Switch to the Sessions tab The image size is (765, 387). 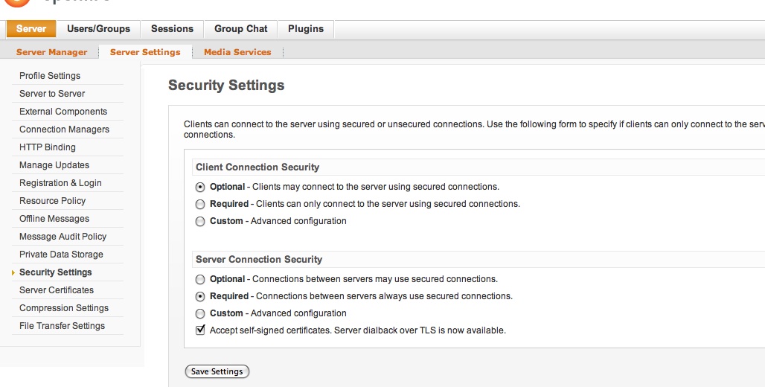click(x=172, y=29)
